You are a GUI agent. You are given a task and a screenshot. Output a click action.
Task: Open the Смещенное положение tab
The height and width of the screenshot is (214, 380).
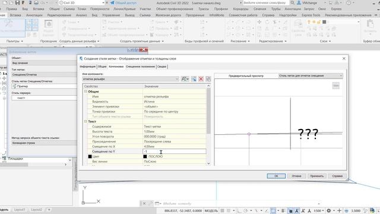[x=140, y=67]
